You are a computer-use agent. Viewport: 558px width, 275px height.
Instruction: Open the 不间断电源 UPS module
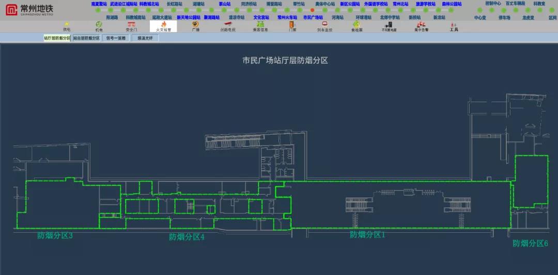coord(389,26)
